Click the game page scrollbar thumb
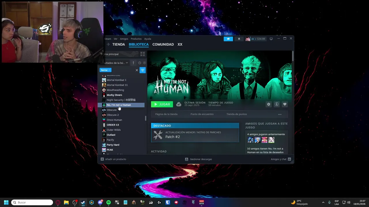Viewport: 369px width, 207px height. point(293,56)
